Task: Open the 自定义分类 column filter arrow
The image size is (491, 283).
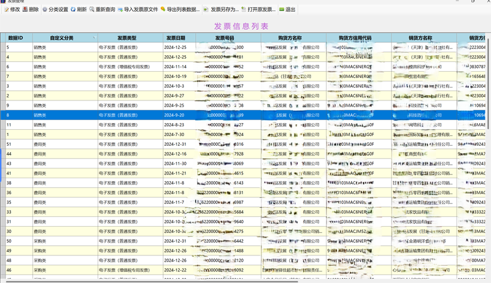Action: click(x=95, y=38)
